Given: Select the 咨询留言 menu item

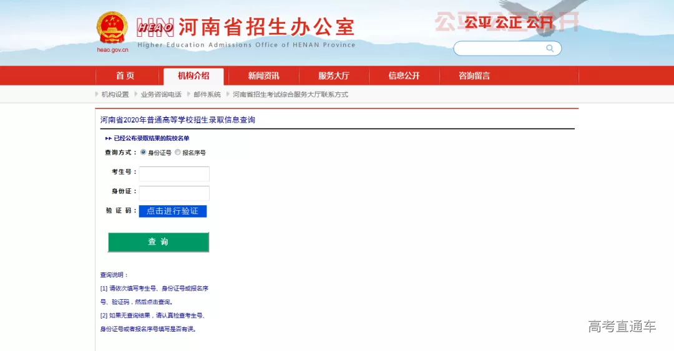Looking at the screenshot, I should (x=474, y=76).
